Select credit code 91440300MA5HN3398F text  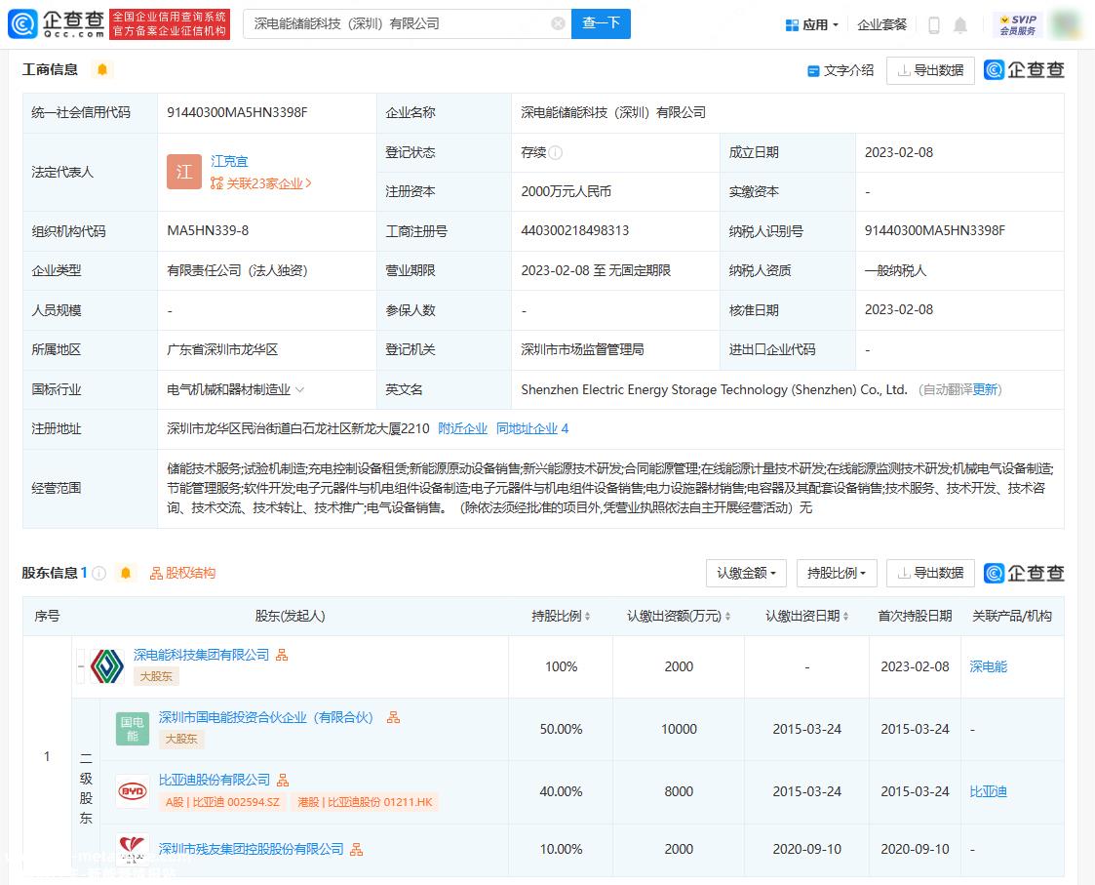pyautogui.click(x=237, y=112)
